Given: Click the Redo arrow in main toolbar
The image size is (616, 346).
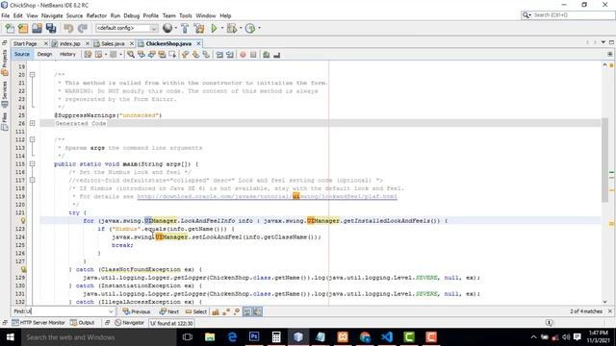Looking at the screenshot, I should coord(83,28).
